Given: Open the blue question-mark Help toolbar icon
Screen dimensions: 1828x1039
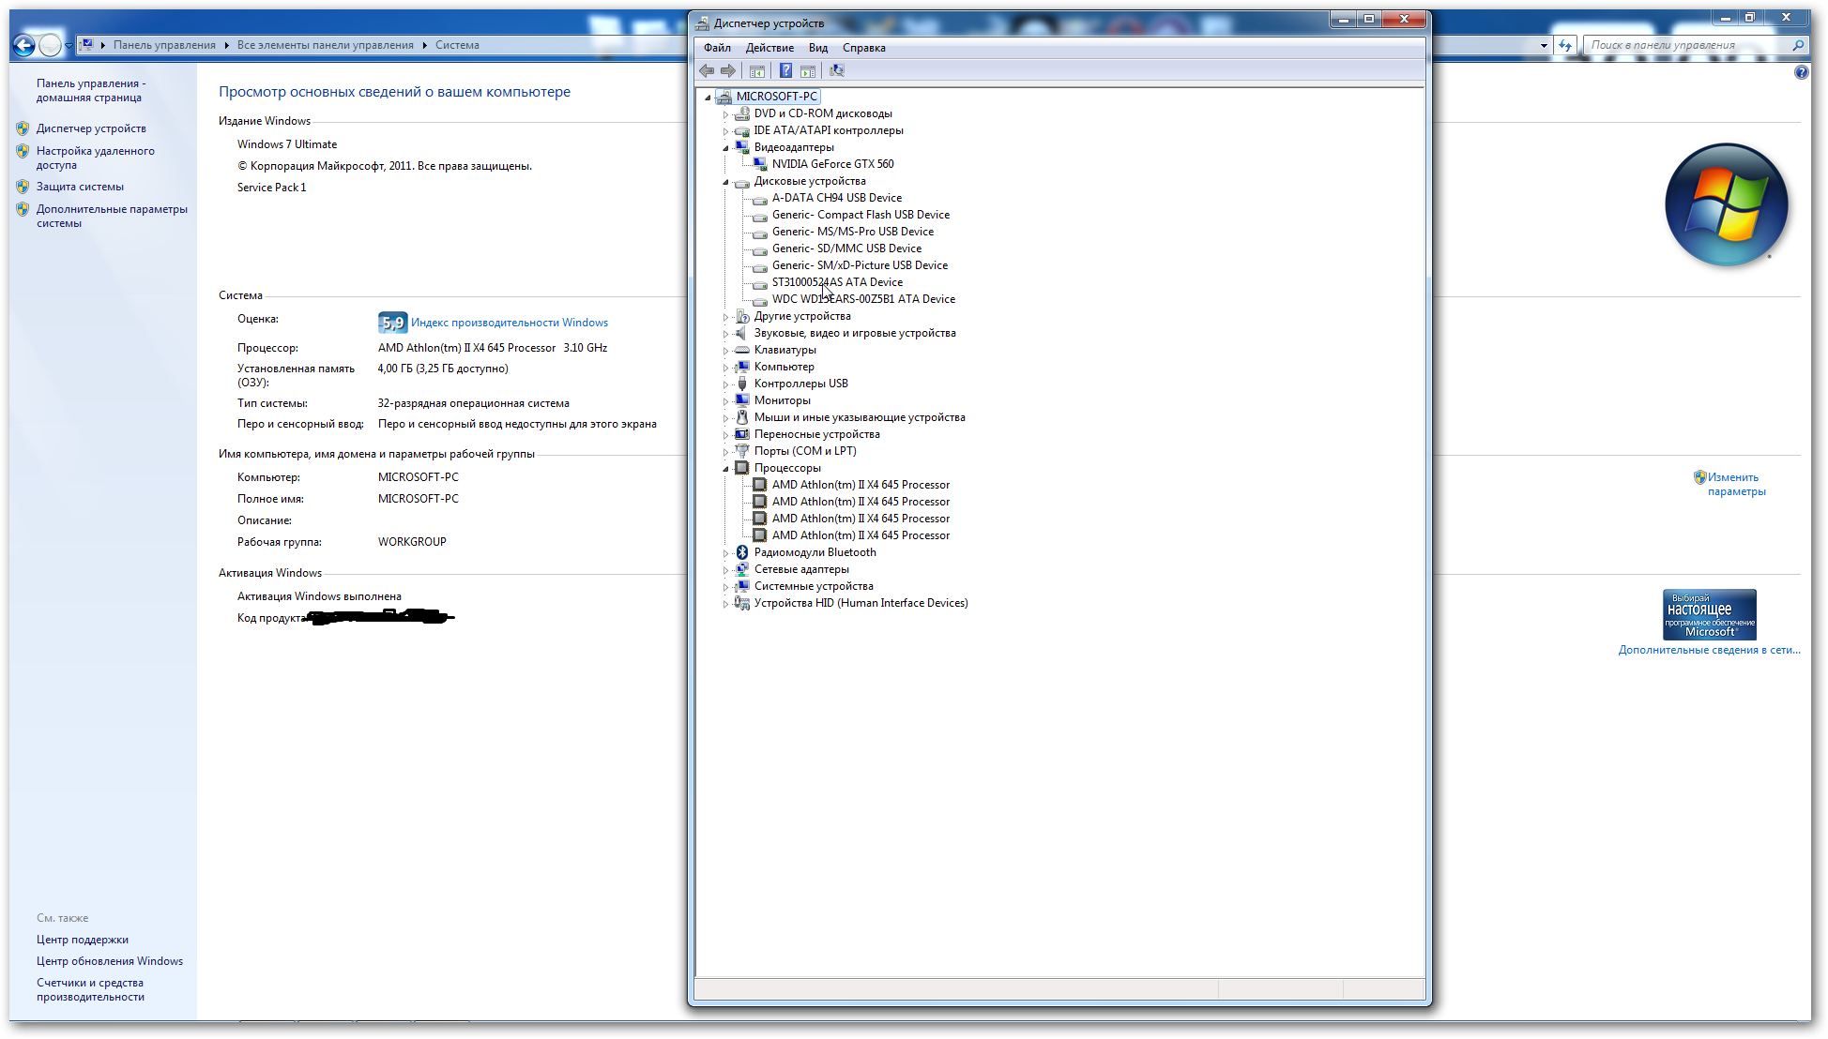Looking at the screenshot, I should coord(786,70).
